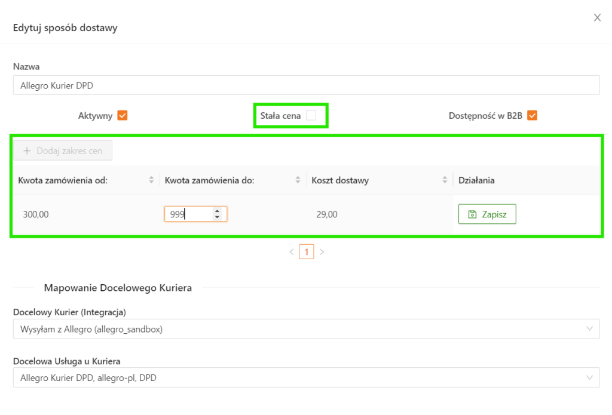Screen dimensions: 612x415
Task: Sort by Koszt dostawy sort arrows
Action: coord(445,180)
